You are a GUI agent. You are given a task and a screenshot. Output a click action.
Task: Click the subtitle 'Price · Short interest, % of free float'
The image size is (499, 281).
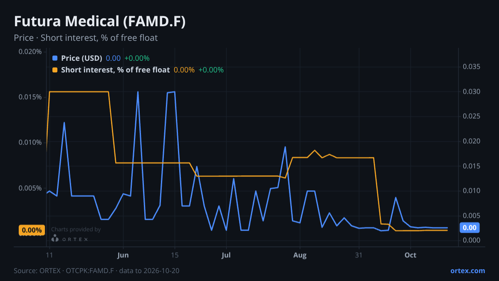coord(86,38)
